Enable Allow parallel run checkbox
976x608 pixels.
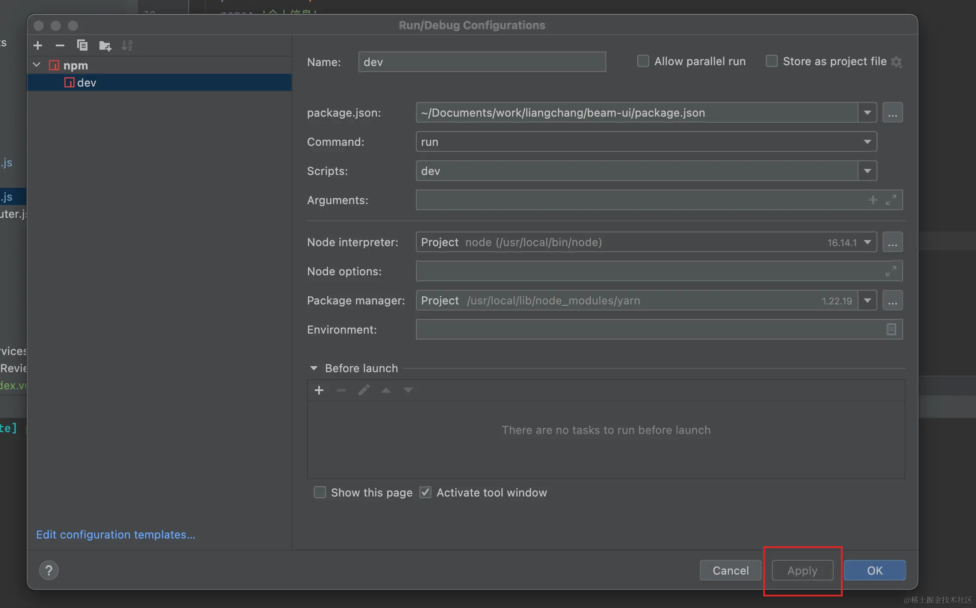coord(643,61)
